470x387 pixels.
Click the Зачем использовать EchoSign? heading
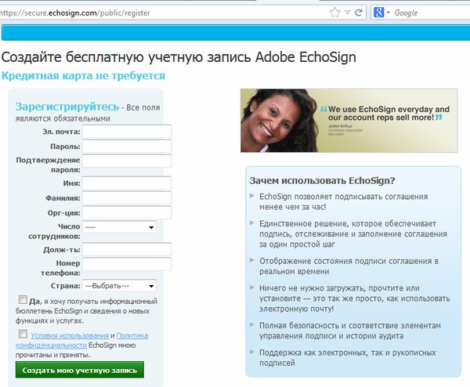(322, 181)
